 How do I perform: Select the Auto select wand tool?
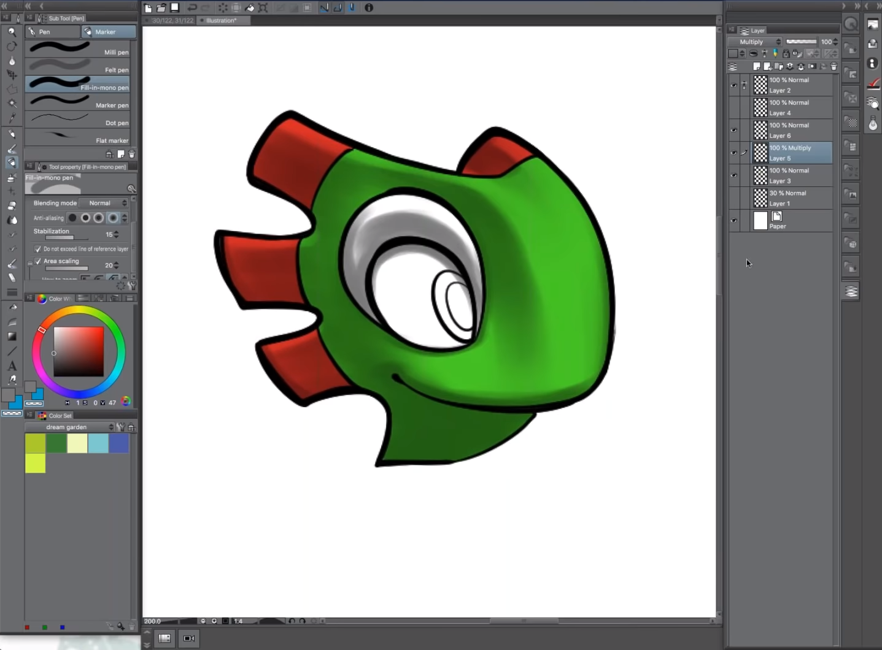[x=12, y=104]
